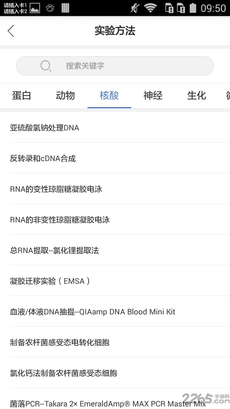This screenshot has height=409, width=230.
Task: Tap the picture notification icon
Action: (x=35, y=8)
